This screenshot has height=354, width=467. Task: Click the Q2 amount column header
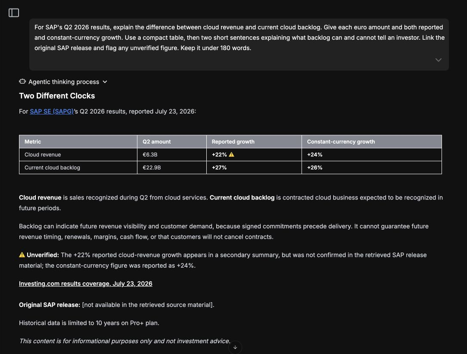click(x=172, y=142)
